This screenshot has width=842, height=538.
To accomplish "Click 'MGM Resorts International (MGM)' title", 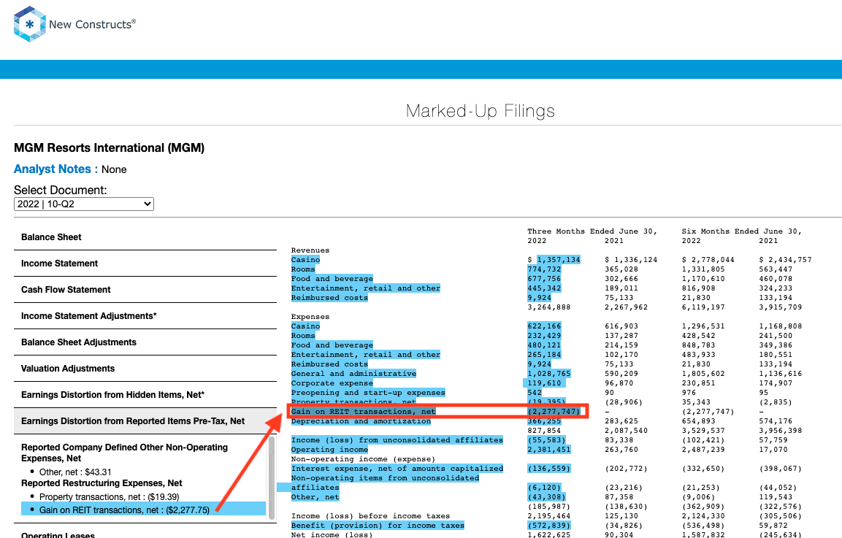I will point(109,147).
